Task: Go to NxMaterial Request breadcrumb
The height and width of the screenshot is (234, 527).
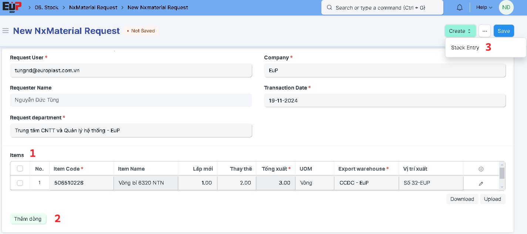Action: coord(93,7)
